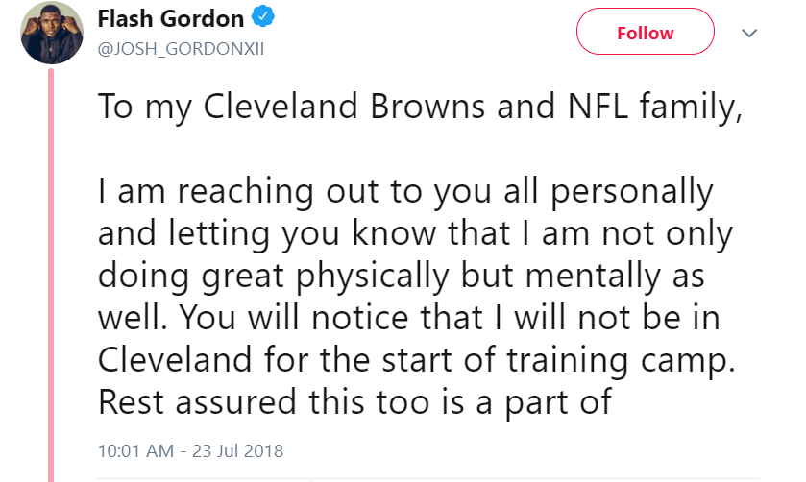Open Flash Gordon's profile avatar photo
The image size is (806, 482).
(52, 33)
